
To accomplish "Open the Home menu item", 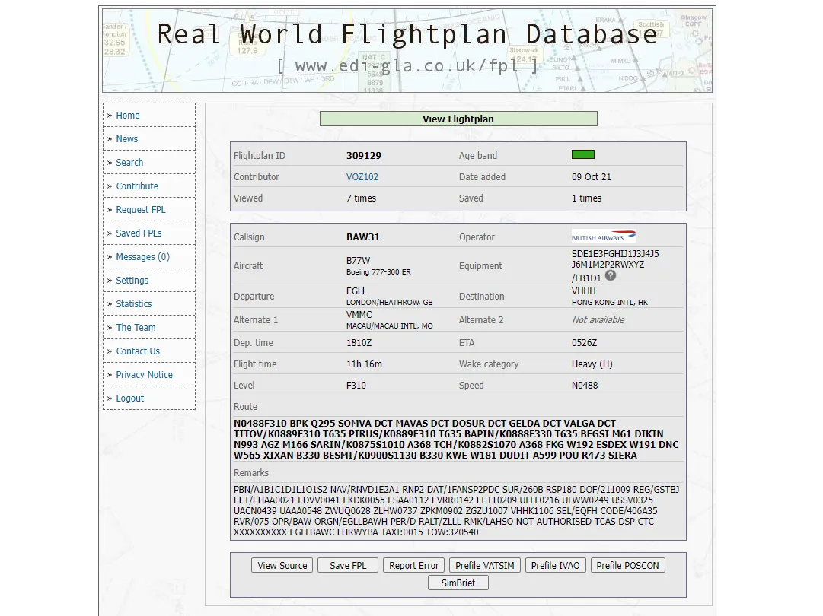I will tap(128, 116).
